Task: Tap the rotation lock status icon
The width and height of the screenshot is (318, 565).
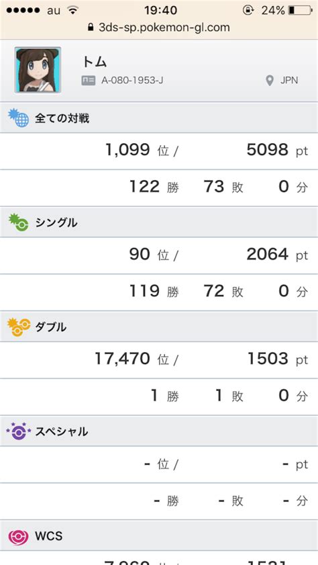Action: click(x=248, y=11)
